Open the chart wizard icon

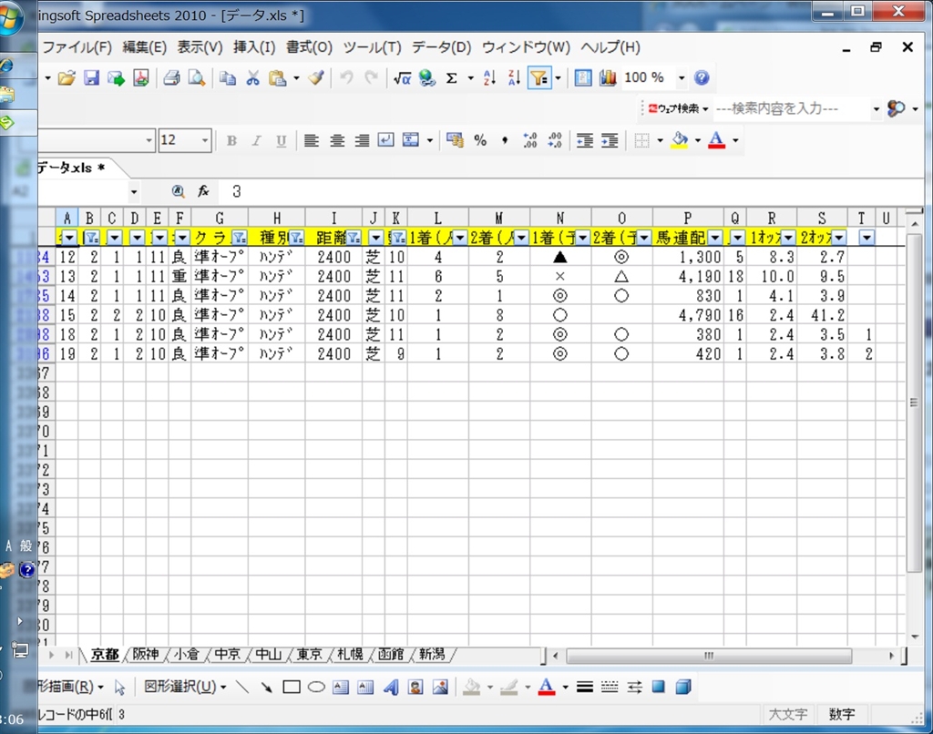point(608,78)
